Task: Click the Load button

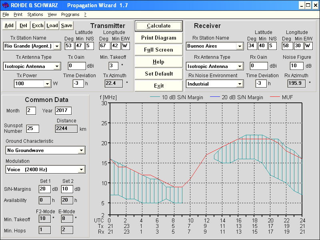Action: coord(52,26)
